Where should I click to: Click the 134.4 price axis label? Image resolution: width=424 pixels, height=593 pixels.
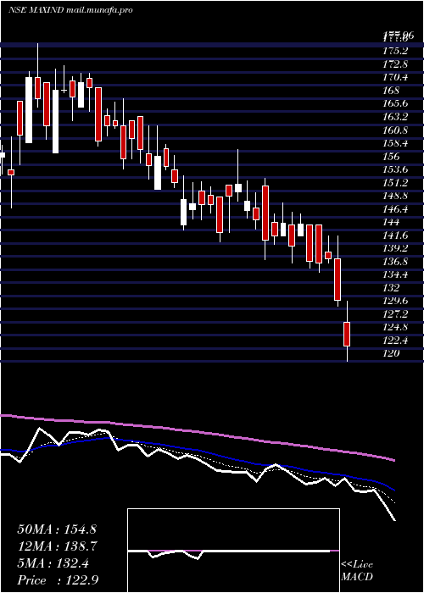[x=394, y=275]
